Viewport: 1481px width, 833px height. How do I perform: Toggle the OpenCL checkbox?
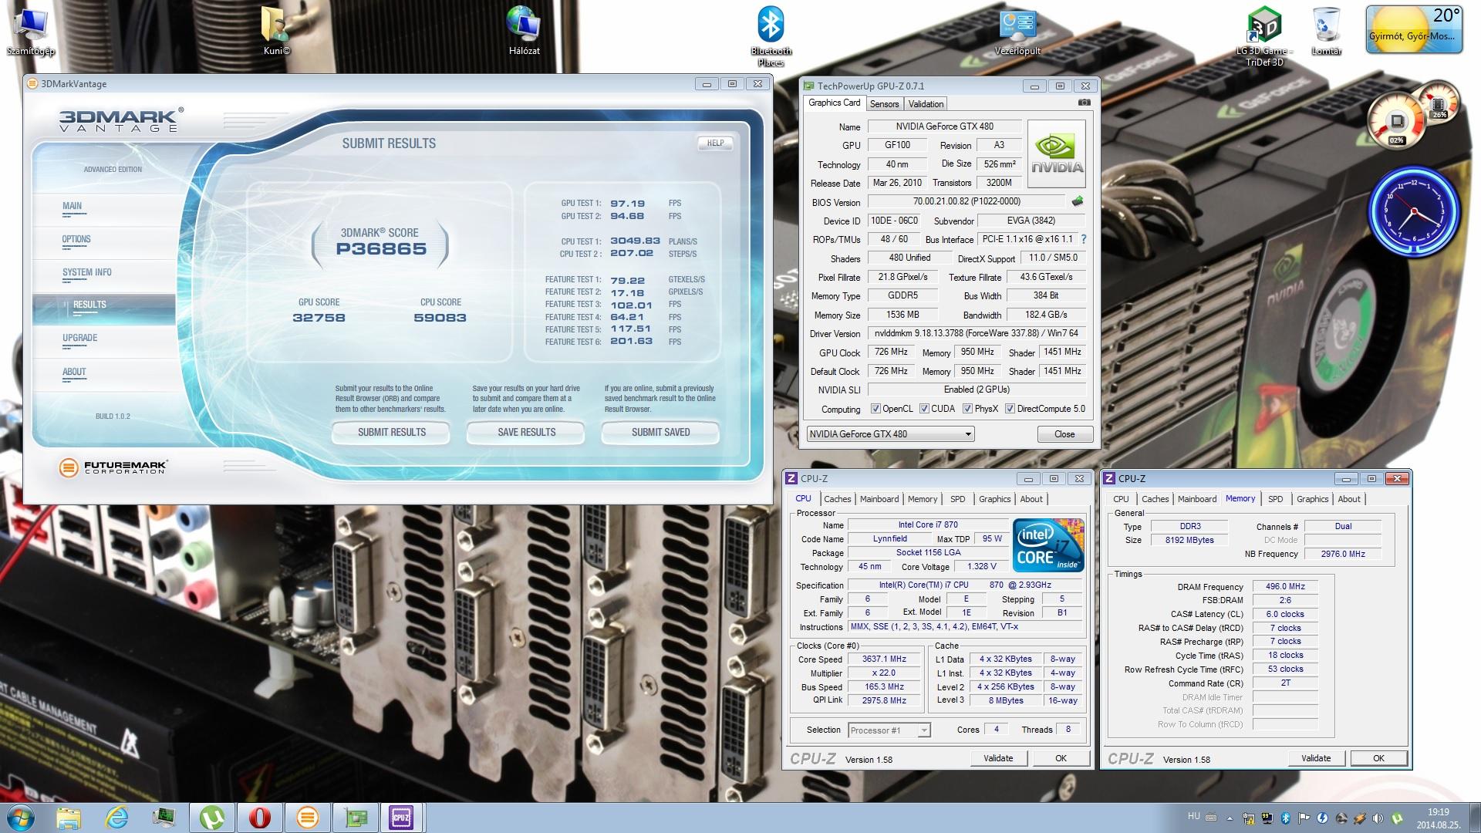pos(875,409)
